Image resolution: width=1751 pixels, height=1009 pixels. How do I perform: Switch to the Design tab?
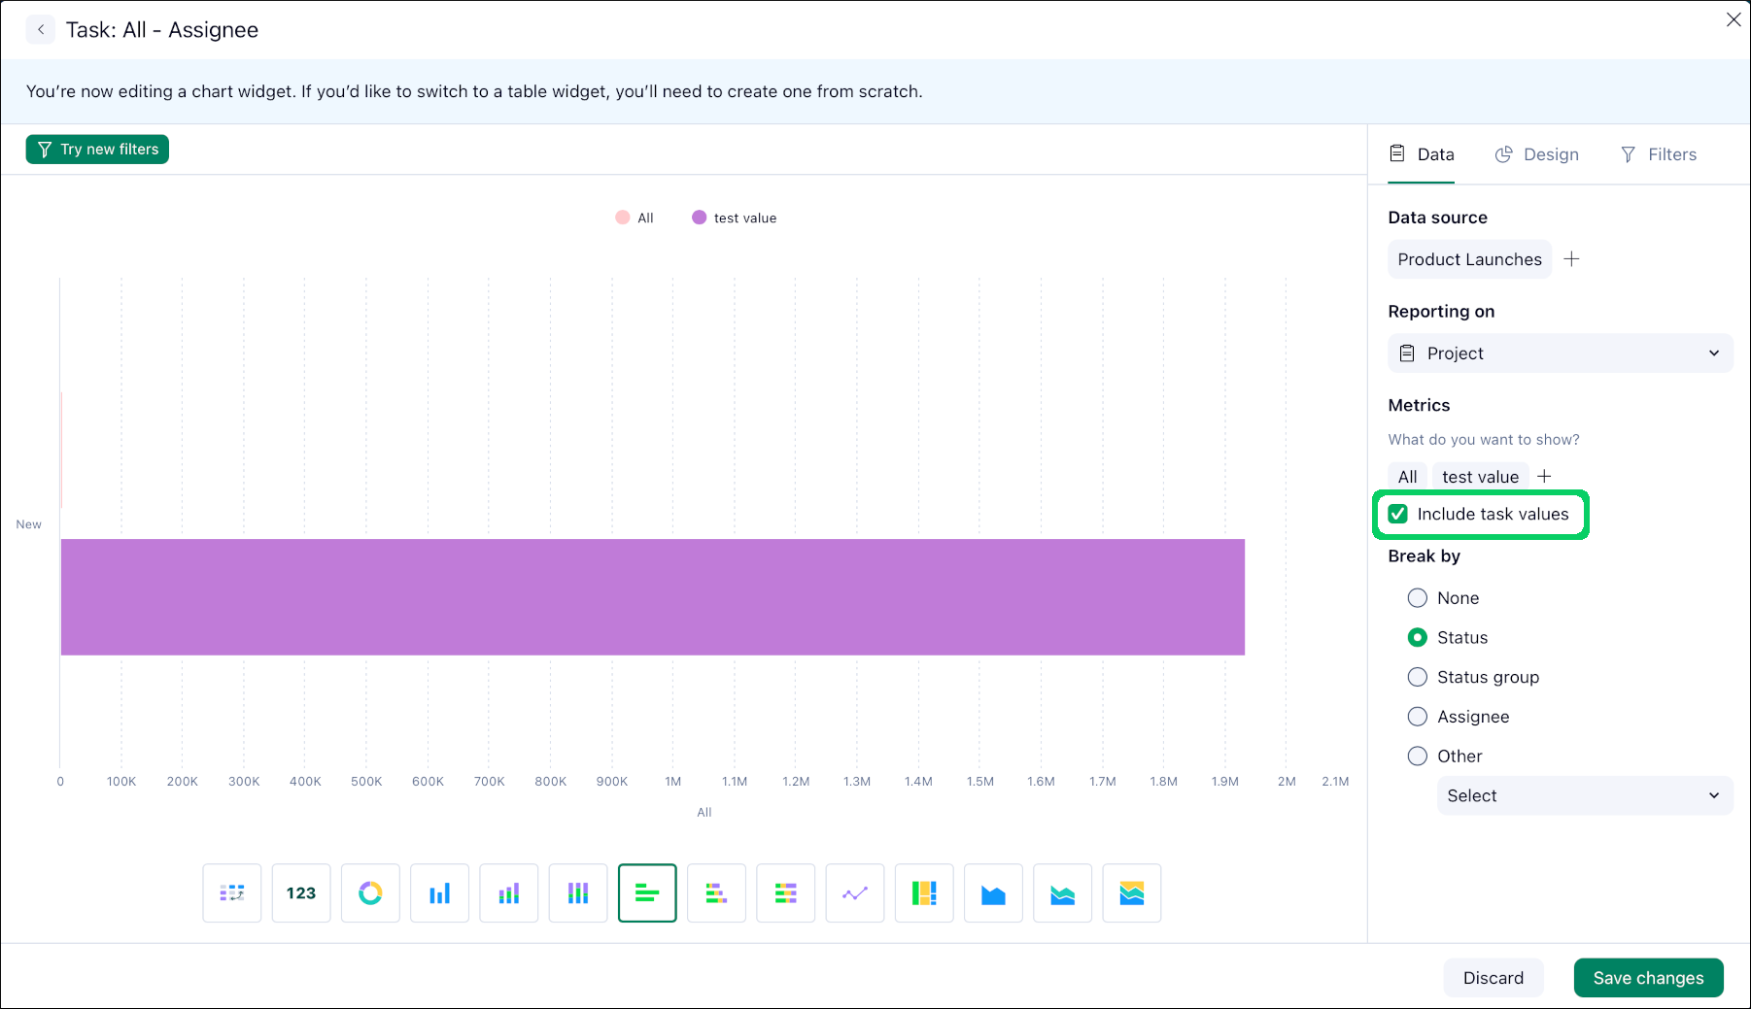(1536, 153)
